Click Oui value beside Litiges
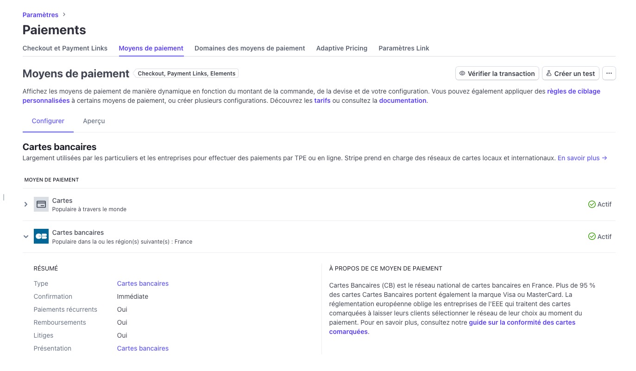Viewport: 636px width, 371px height. coord(122,335)
